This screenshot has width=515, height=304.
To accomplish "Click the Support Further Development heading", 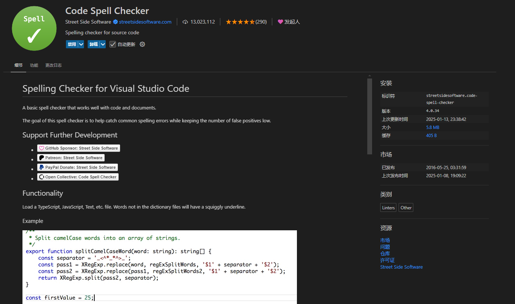I will [x=70, y=135].
